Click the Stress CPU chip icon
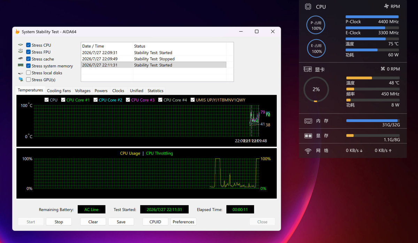Image resolution: width=418 pixels, height=243 pixels. 21,45
